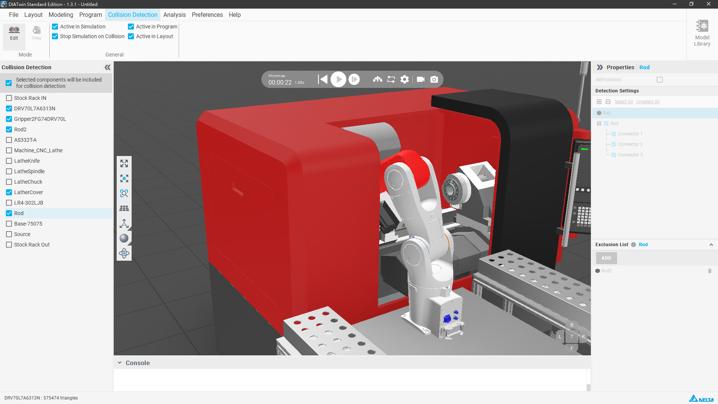
Task: Click the 1.00x playback speed value
Action: [x=300, y=83]
